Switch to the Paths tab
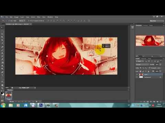165x123 pixels. coord(150,59)
